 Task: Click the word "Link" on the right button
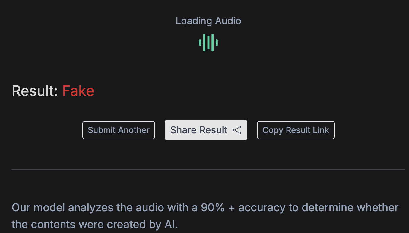[320, 130]
